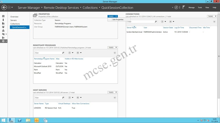The height and width of the screenshot is (123, 220).
Task: Sort by Visible in RD Web Access column
Action: [x=74, y=59]
